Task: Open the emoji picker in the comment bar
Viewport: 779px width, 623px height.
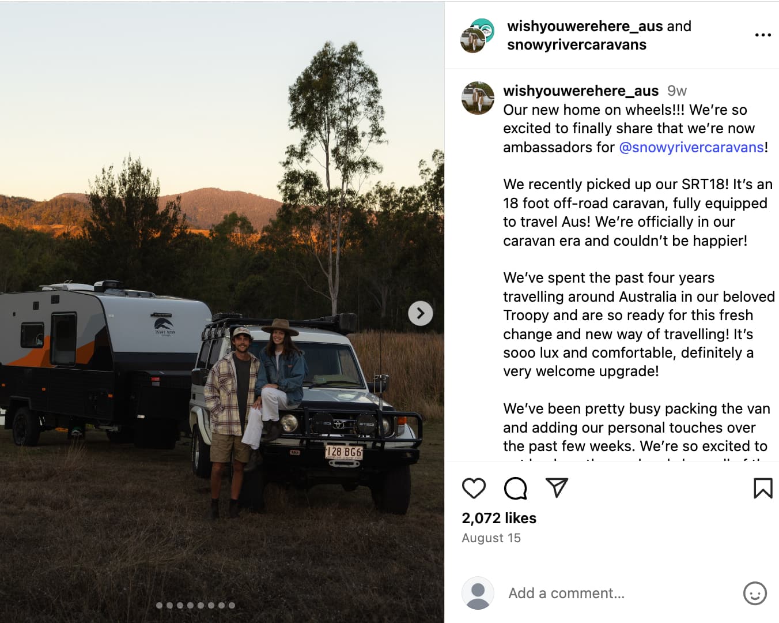Action: (x=755, y=593)
